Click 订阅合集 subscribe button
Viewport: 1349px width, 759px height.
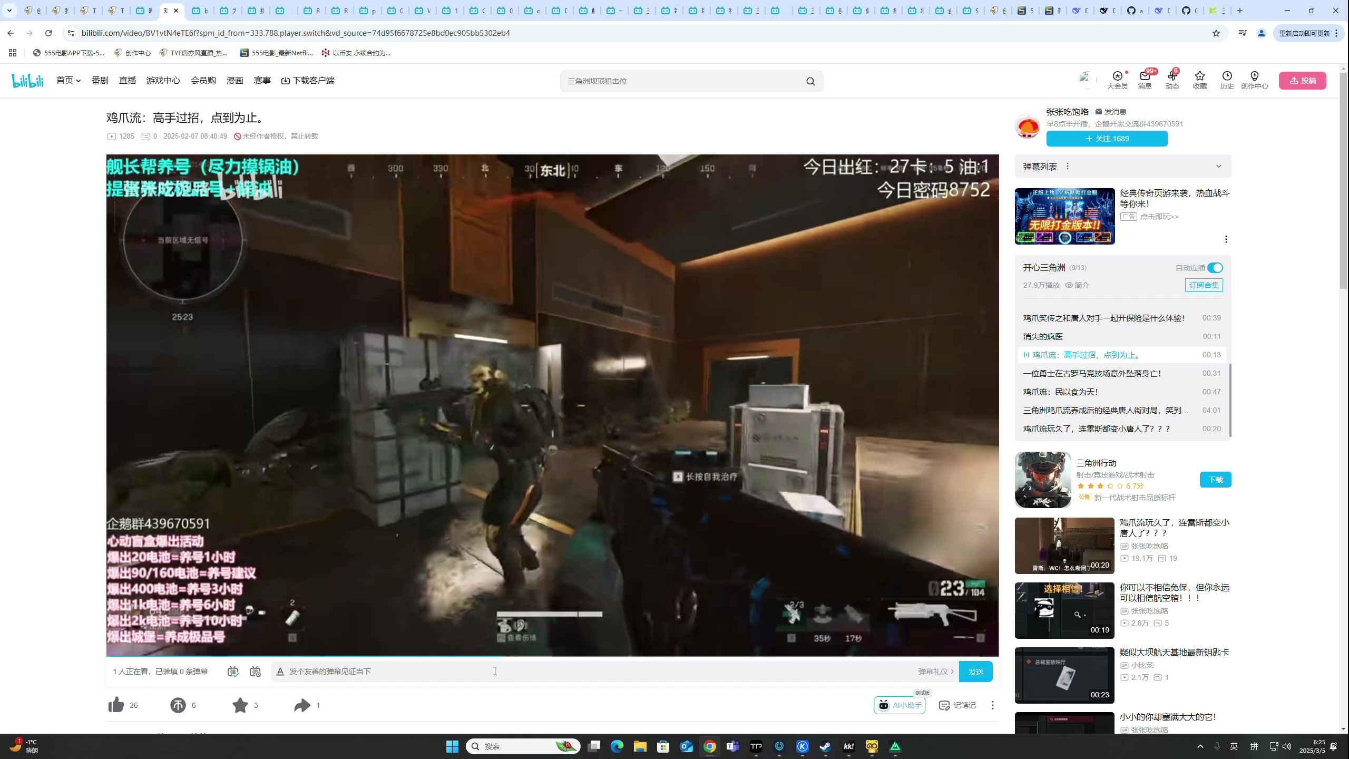click(1204, 285)
